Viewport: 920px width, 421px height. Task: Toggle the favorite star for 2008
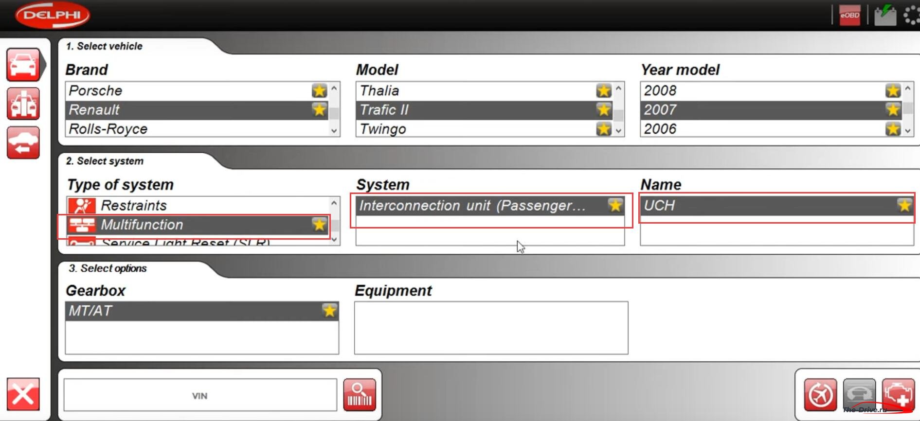[893, 90]
